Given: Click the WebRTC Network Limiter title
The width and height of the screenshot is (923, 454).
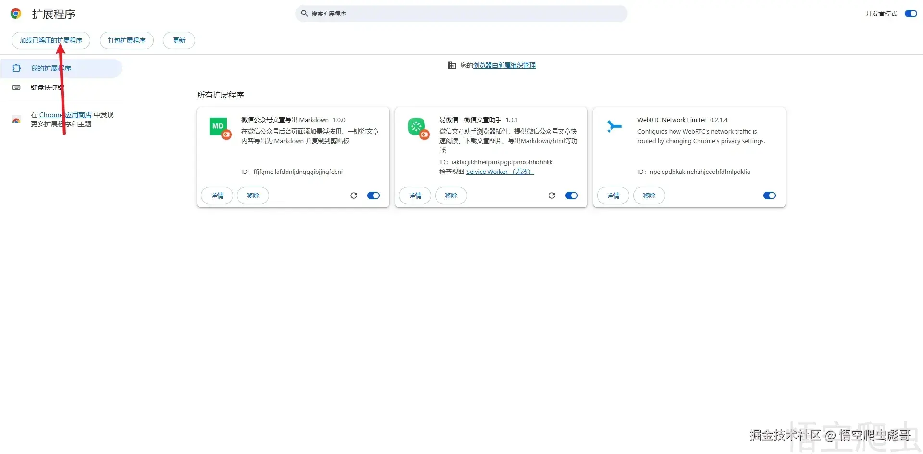Looking at the screenshot, I should click(672, 120).
